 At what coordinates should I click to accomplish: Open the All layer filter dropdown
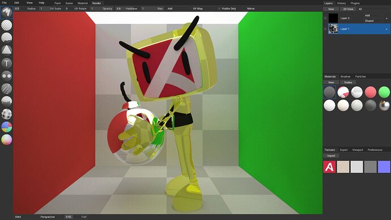373,9
